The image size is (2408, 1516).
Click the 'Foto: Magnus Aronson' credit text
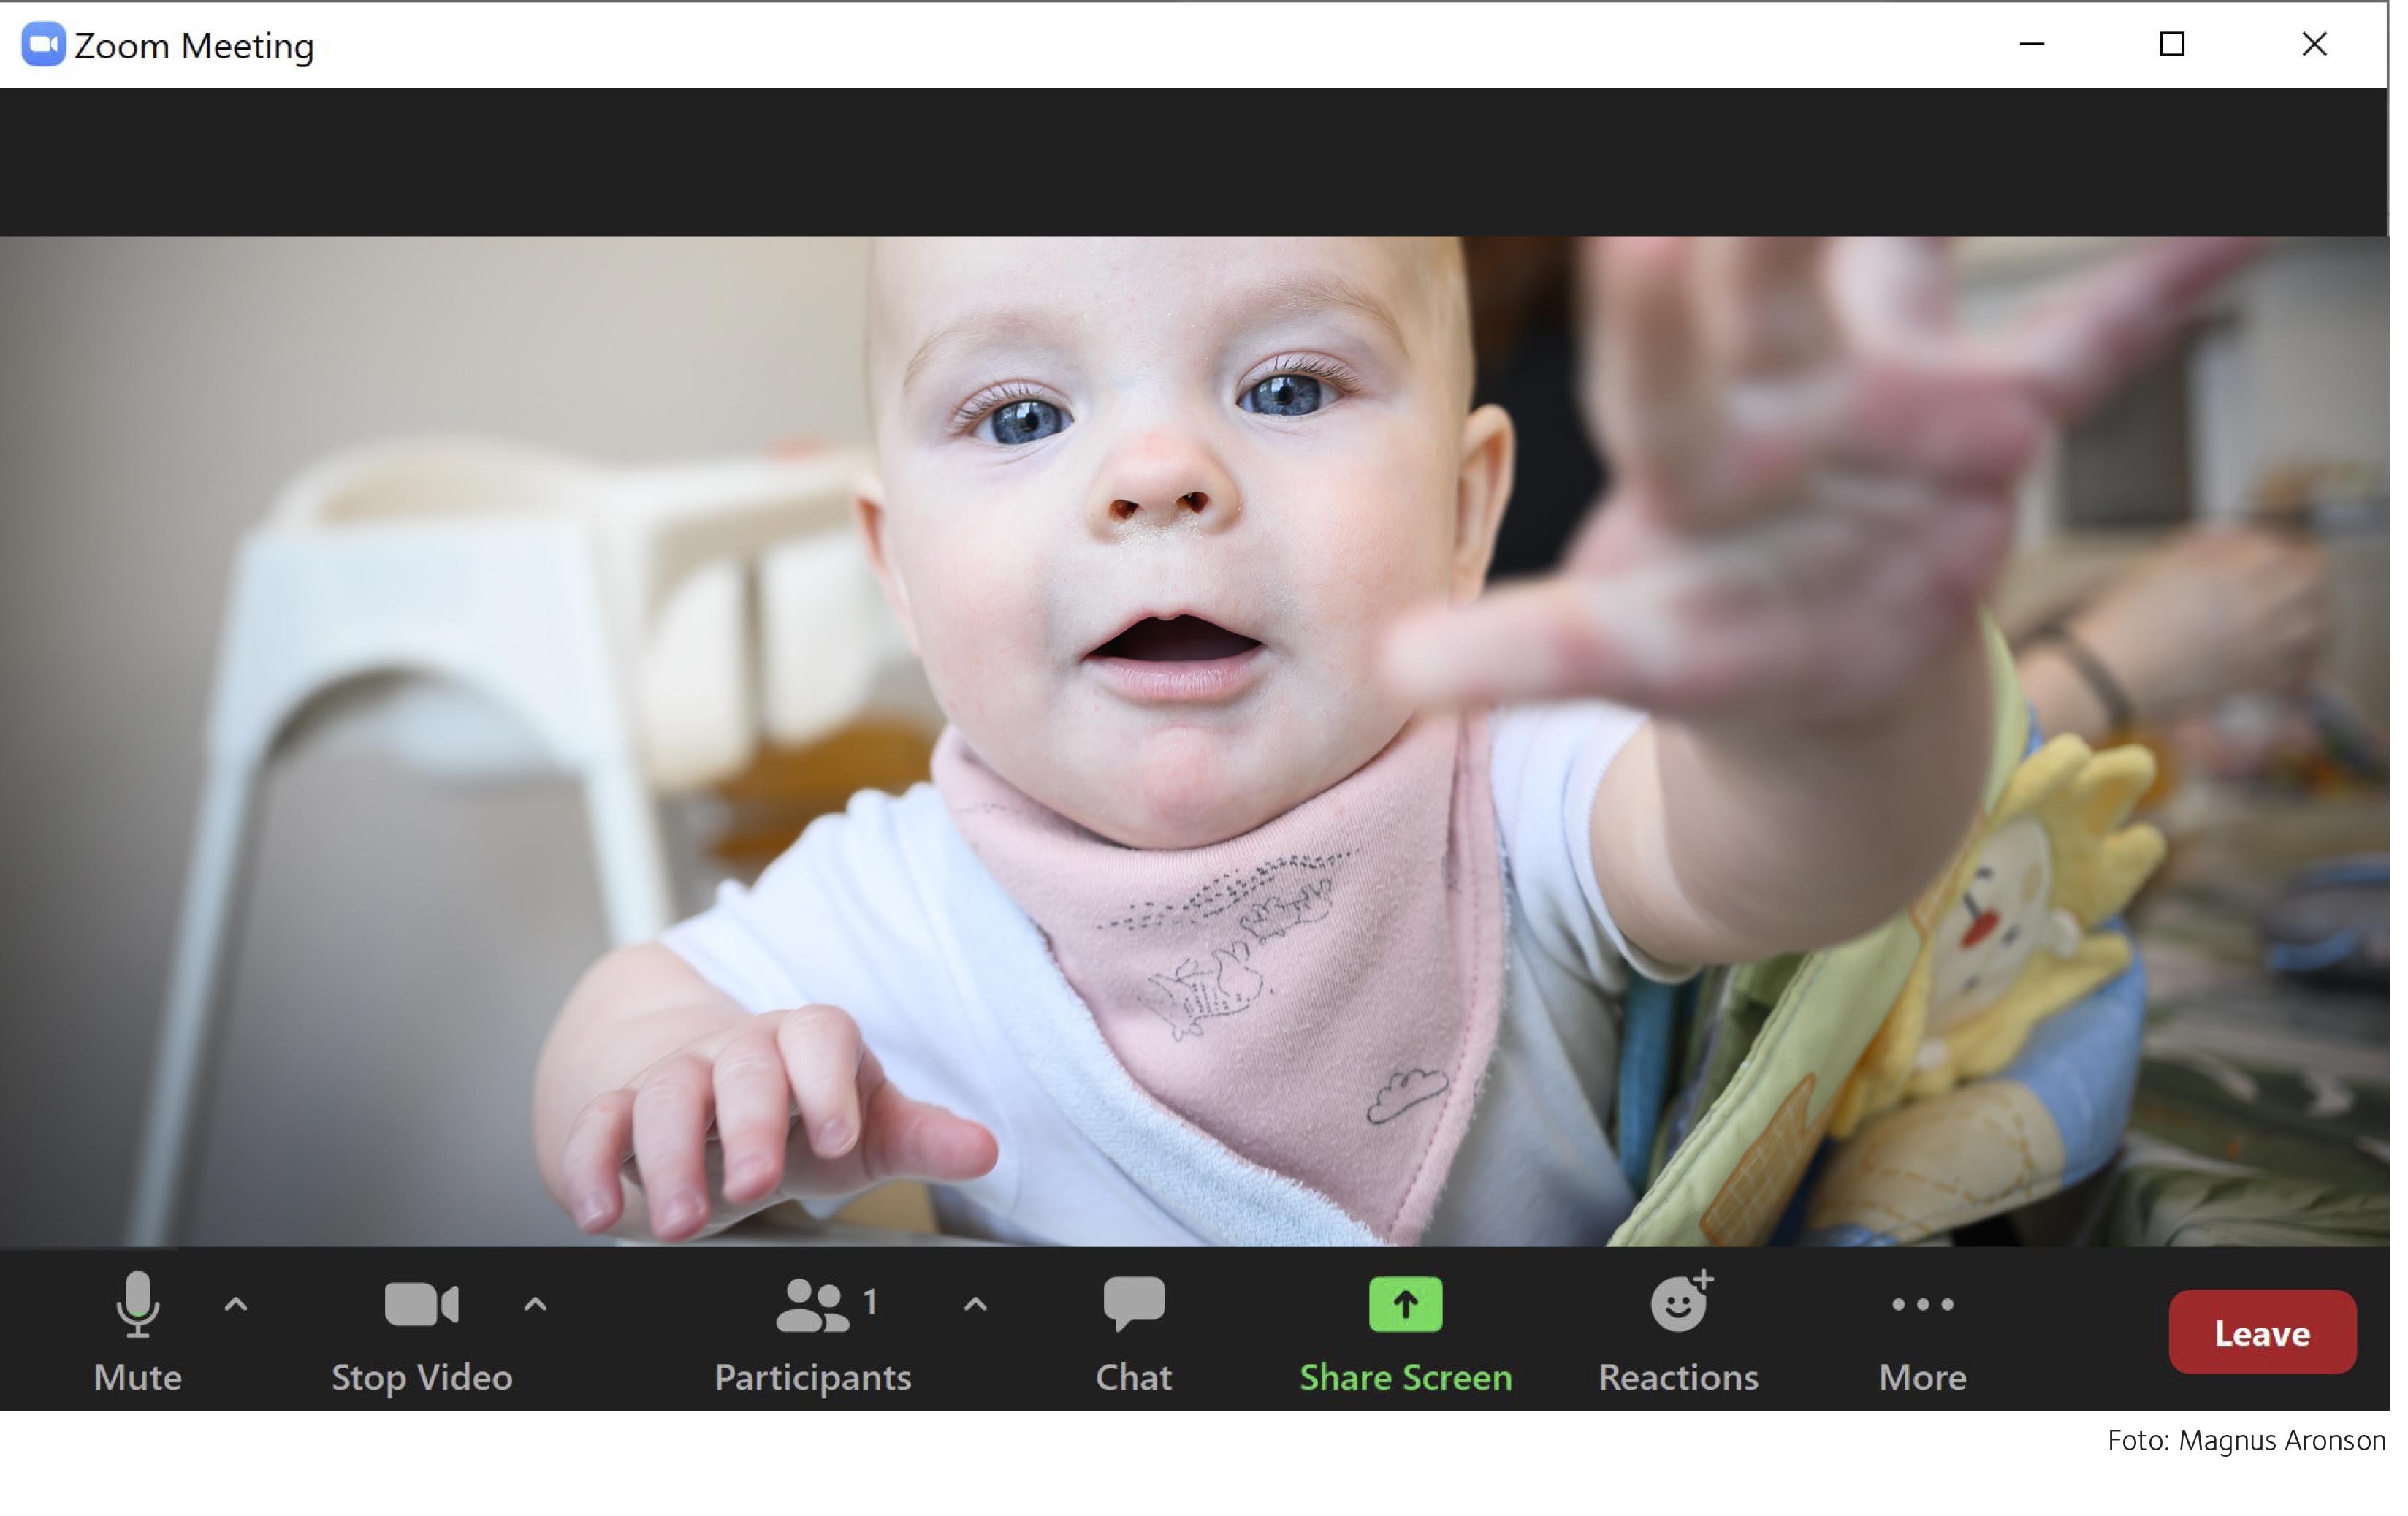[2247, 1441]
